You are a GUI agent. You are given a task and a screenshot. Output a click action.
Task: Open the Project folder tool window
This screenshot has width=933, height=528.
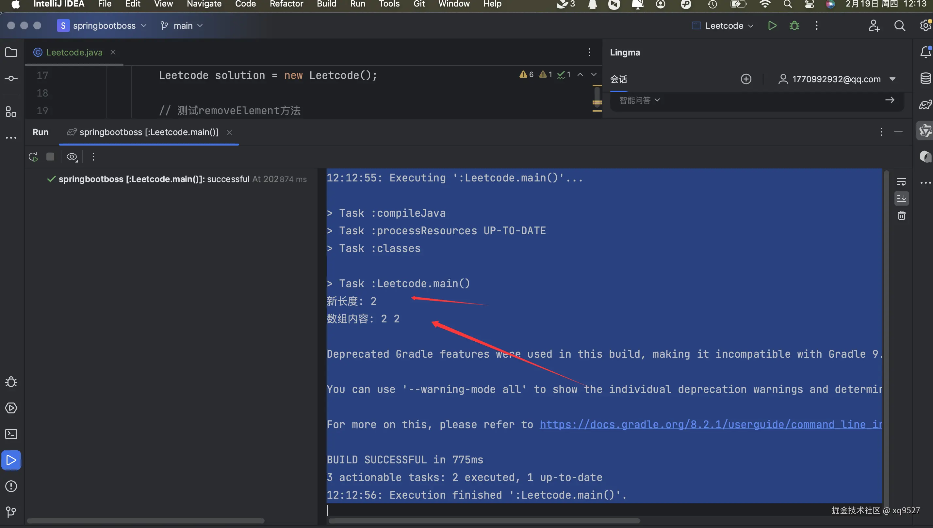[x=11, y=52]
